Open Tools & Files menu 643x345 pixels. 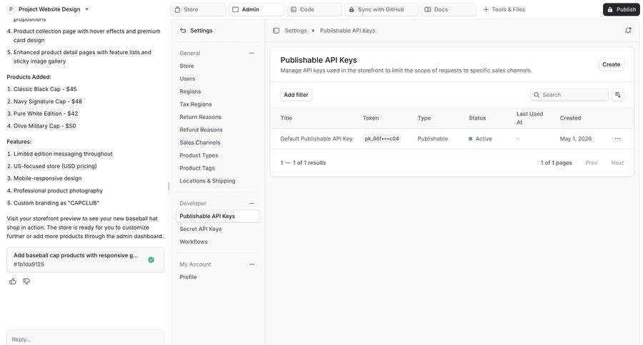coord(504,9)
